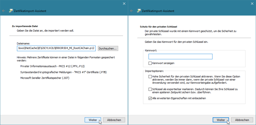This screenshot has width=256, height=125.
Task: Click the back arrow in the private key dialog
Action: click(x=132, y=11)
